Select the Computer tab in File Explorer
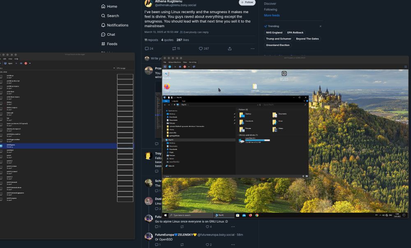The image size is (411, 248). coord(175,101)
